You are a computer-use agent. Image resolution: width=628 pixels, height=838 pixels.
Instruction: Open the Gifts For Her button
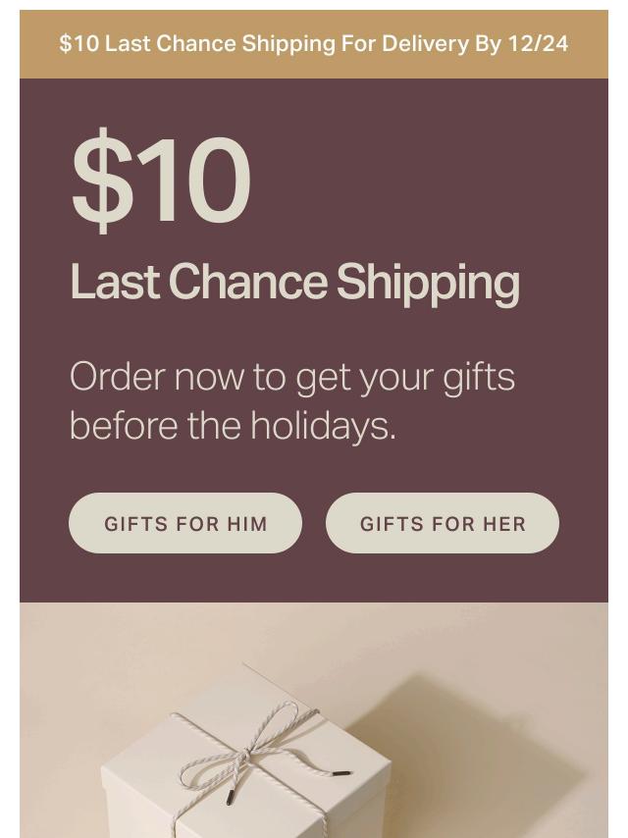pyautogui.click(x=443, y=523)
